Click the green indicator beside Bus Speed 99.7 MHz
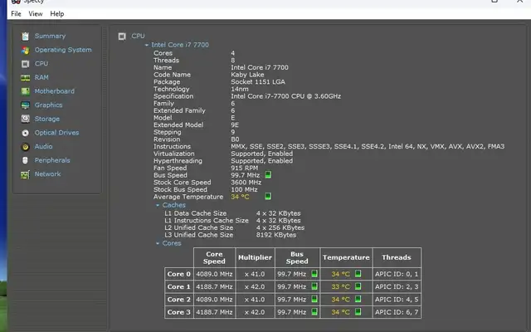Image resolution: width=531 pixels, height=332 pixels. tap(268, 175)
